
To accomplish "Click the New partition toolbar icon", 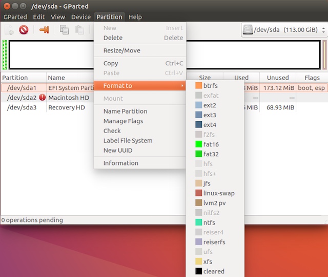I will tap(9, 30).
